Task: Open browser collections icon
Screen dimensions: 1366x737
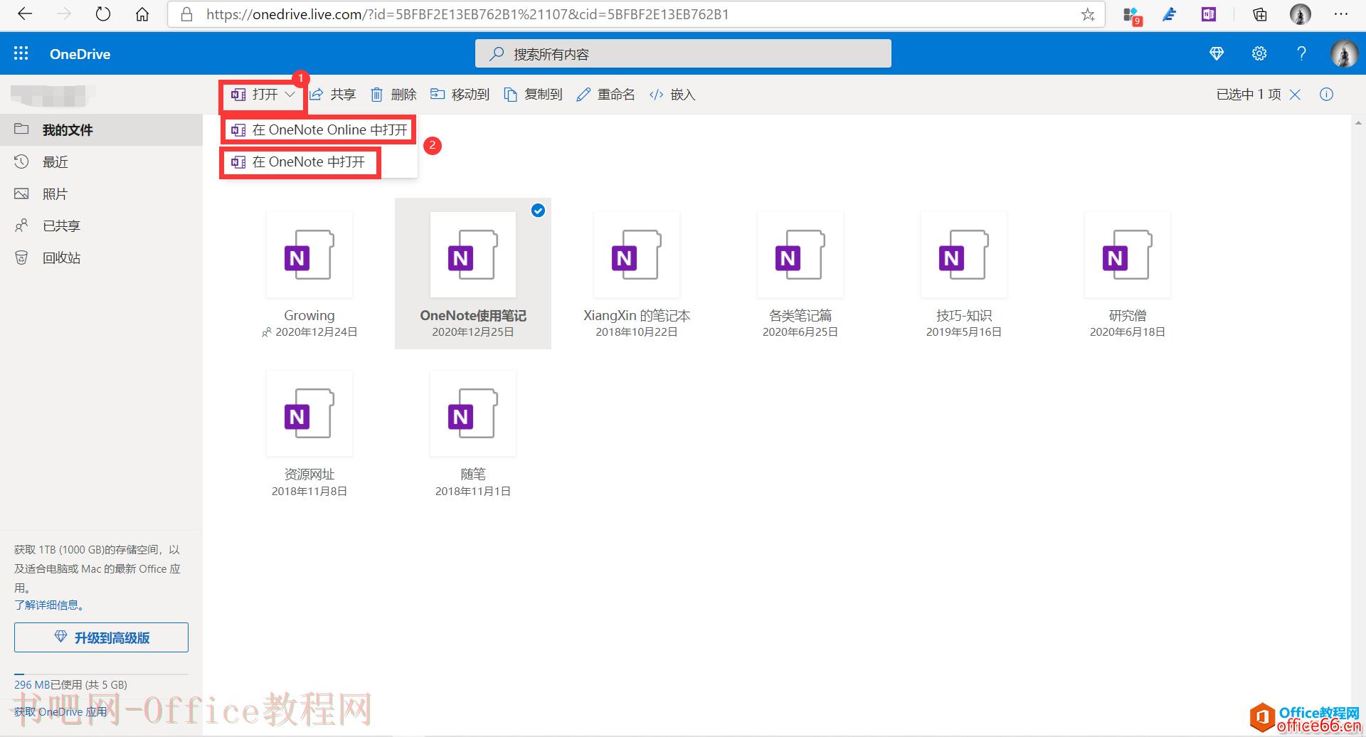Action: [x=1260, y=14]
